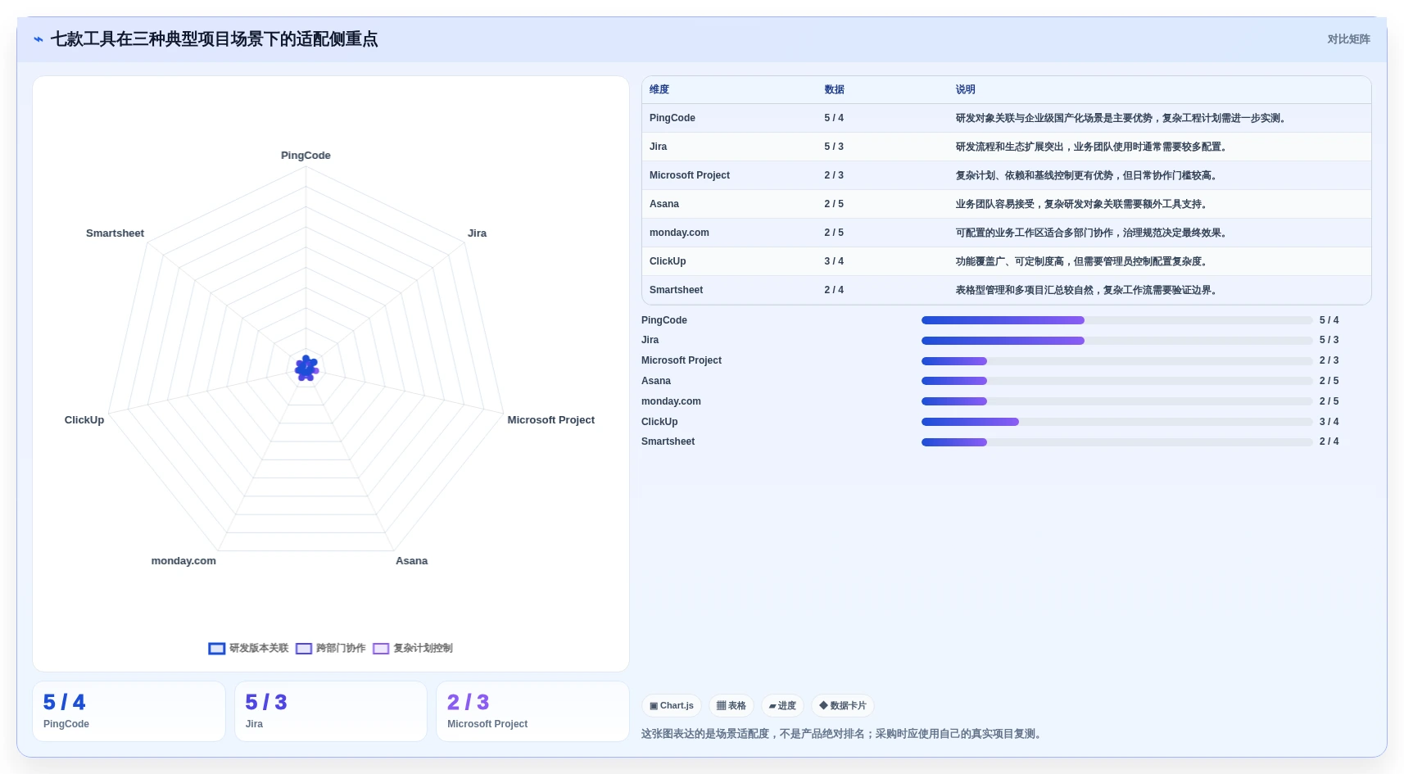Click the monday.com progress bar
1404x774 pixels.
(x=1116, y=401)
